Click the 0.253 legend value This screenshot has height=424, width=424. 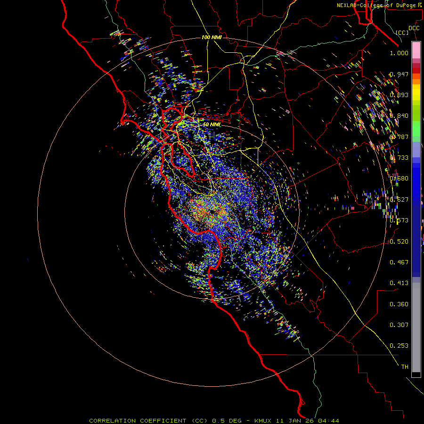pos(399,346)
